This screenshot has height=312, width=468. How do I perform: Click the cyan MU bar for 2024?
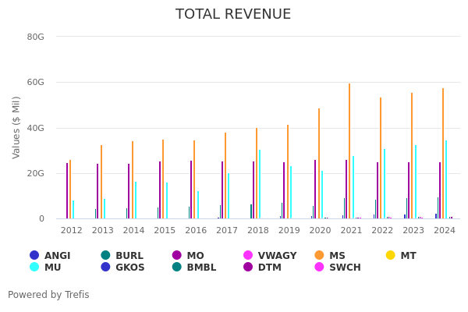click(446, 179)
